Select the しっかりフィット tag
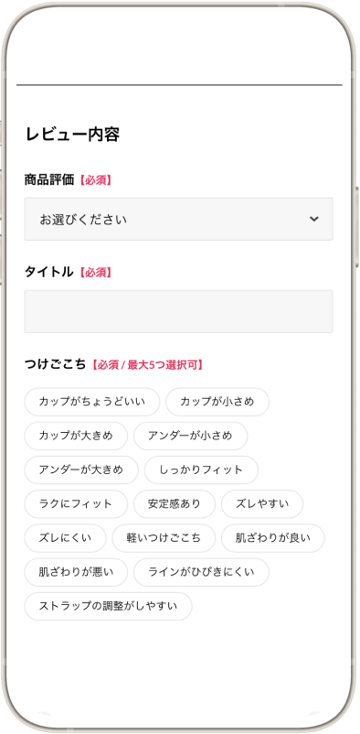The image size is (360, 734). pos(201,470)
